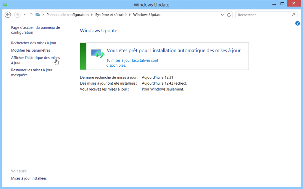The height and width of the screenshot is (189, 303).
Task: Open Modifier les paramètres
Action: tap(30, 50)
